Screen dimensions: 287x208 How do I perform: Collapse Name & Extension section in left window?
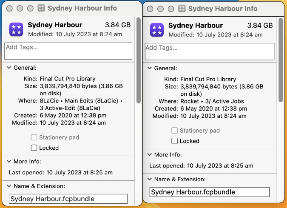[9, 186]
